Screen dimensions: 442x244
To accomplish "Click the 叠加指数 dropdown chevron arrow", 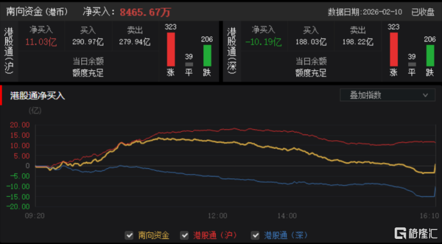I will (x=425, y=96).
